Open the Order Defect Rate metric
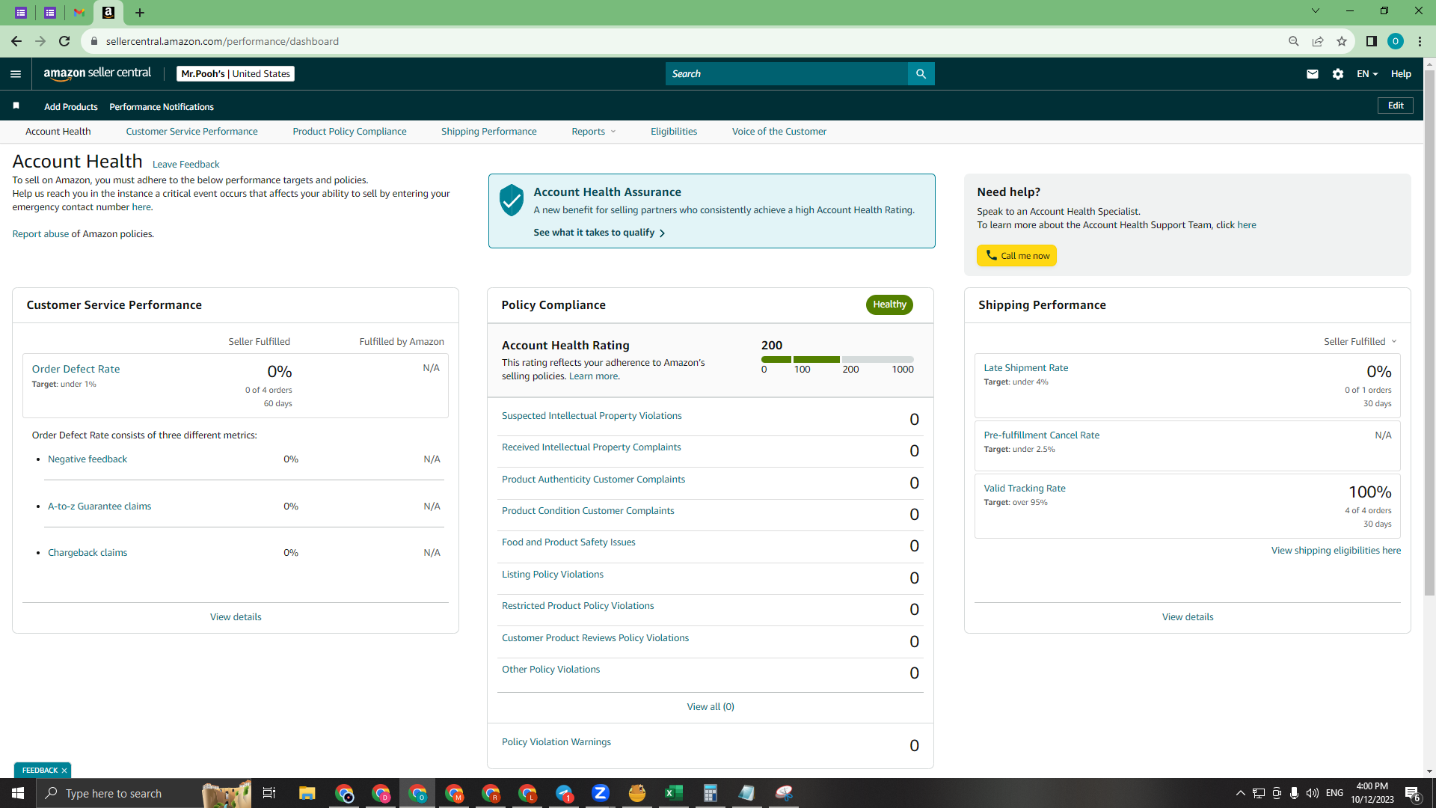Image resolution: width=1436 pixels, height=808 pixels. point(76,369)
